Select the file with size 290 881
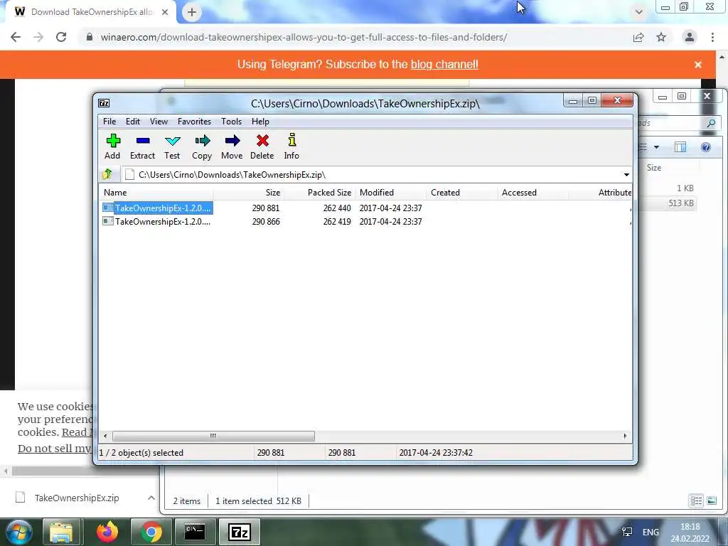Viewport: 728px width, 546px height. 158,208
